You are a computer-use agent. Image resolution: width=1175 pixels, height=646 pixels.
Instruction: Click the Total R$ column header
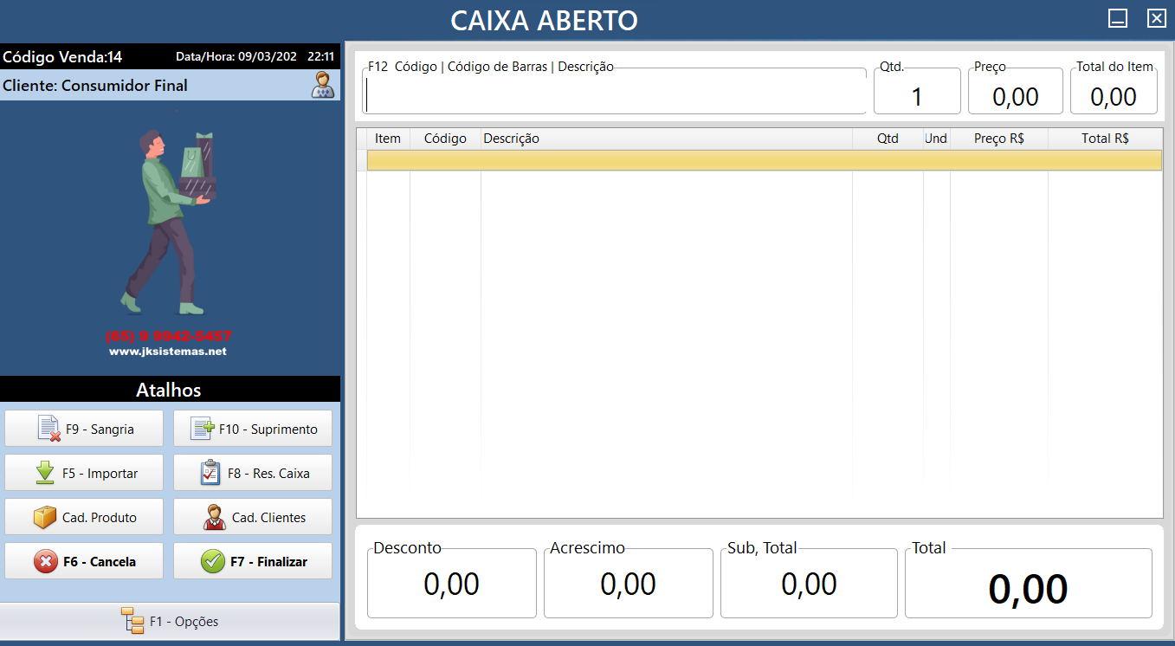point(1104,139)
